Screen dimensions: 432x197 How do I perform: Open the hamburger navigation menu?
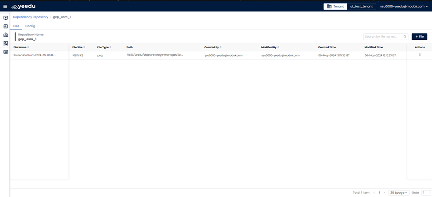5,6
